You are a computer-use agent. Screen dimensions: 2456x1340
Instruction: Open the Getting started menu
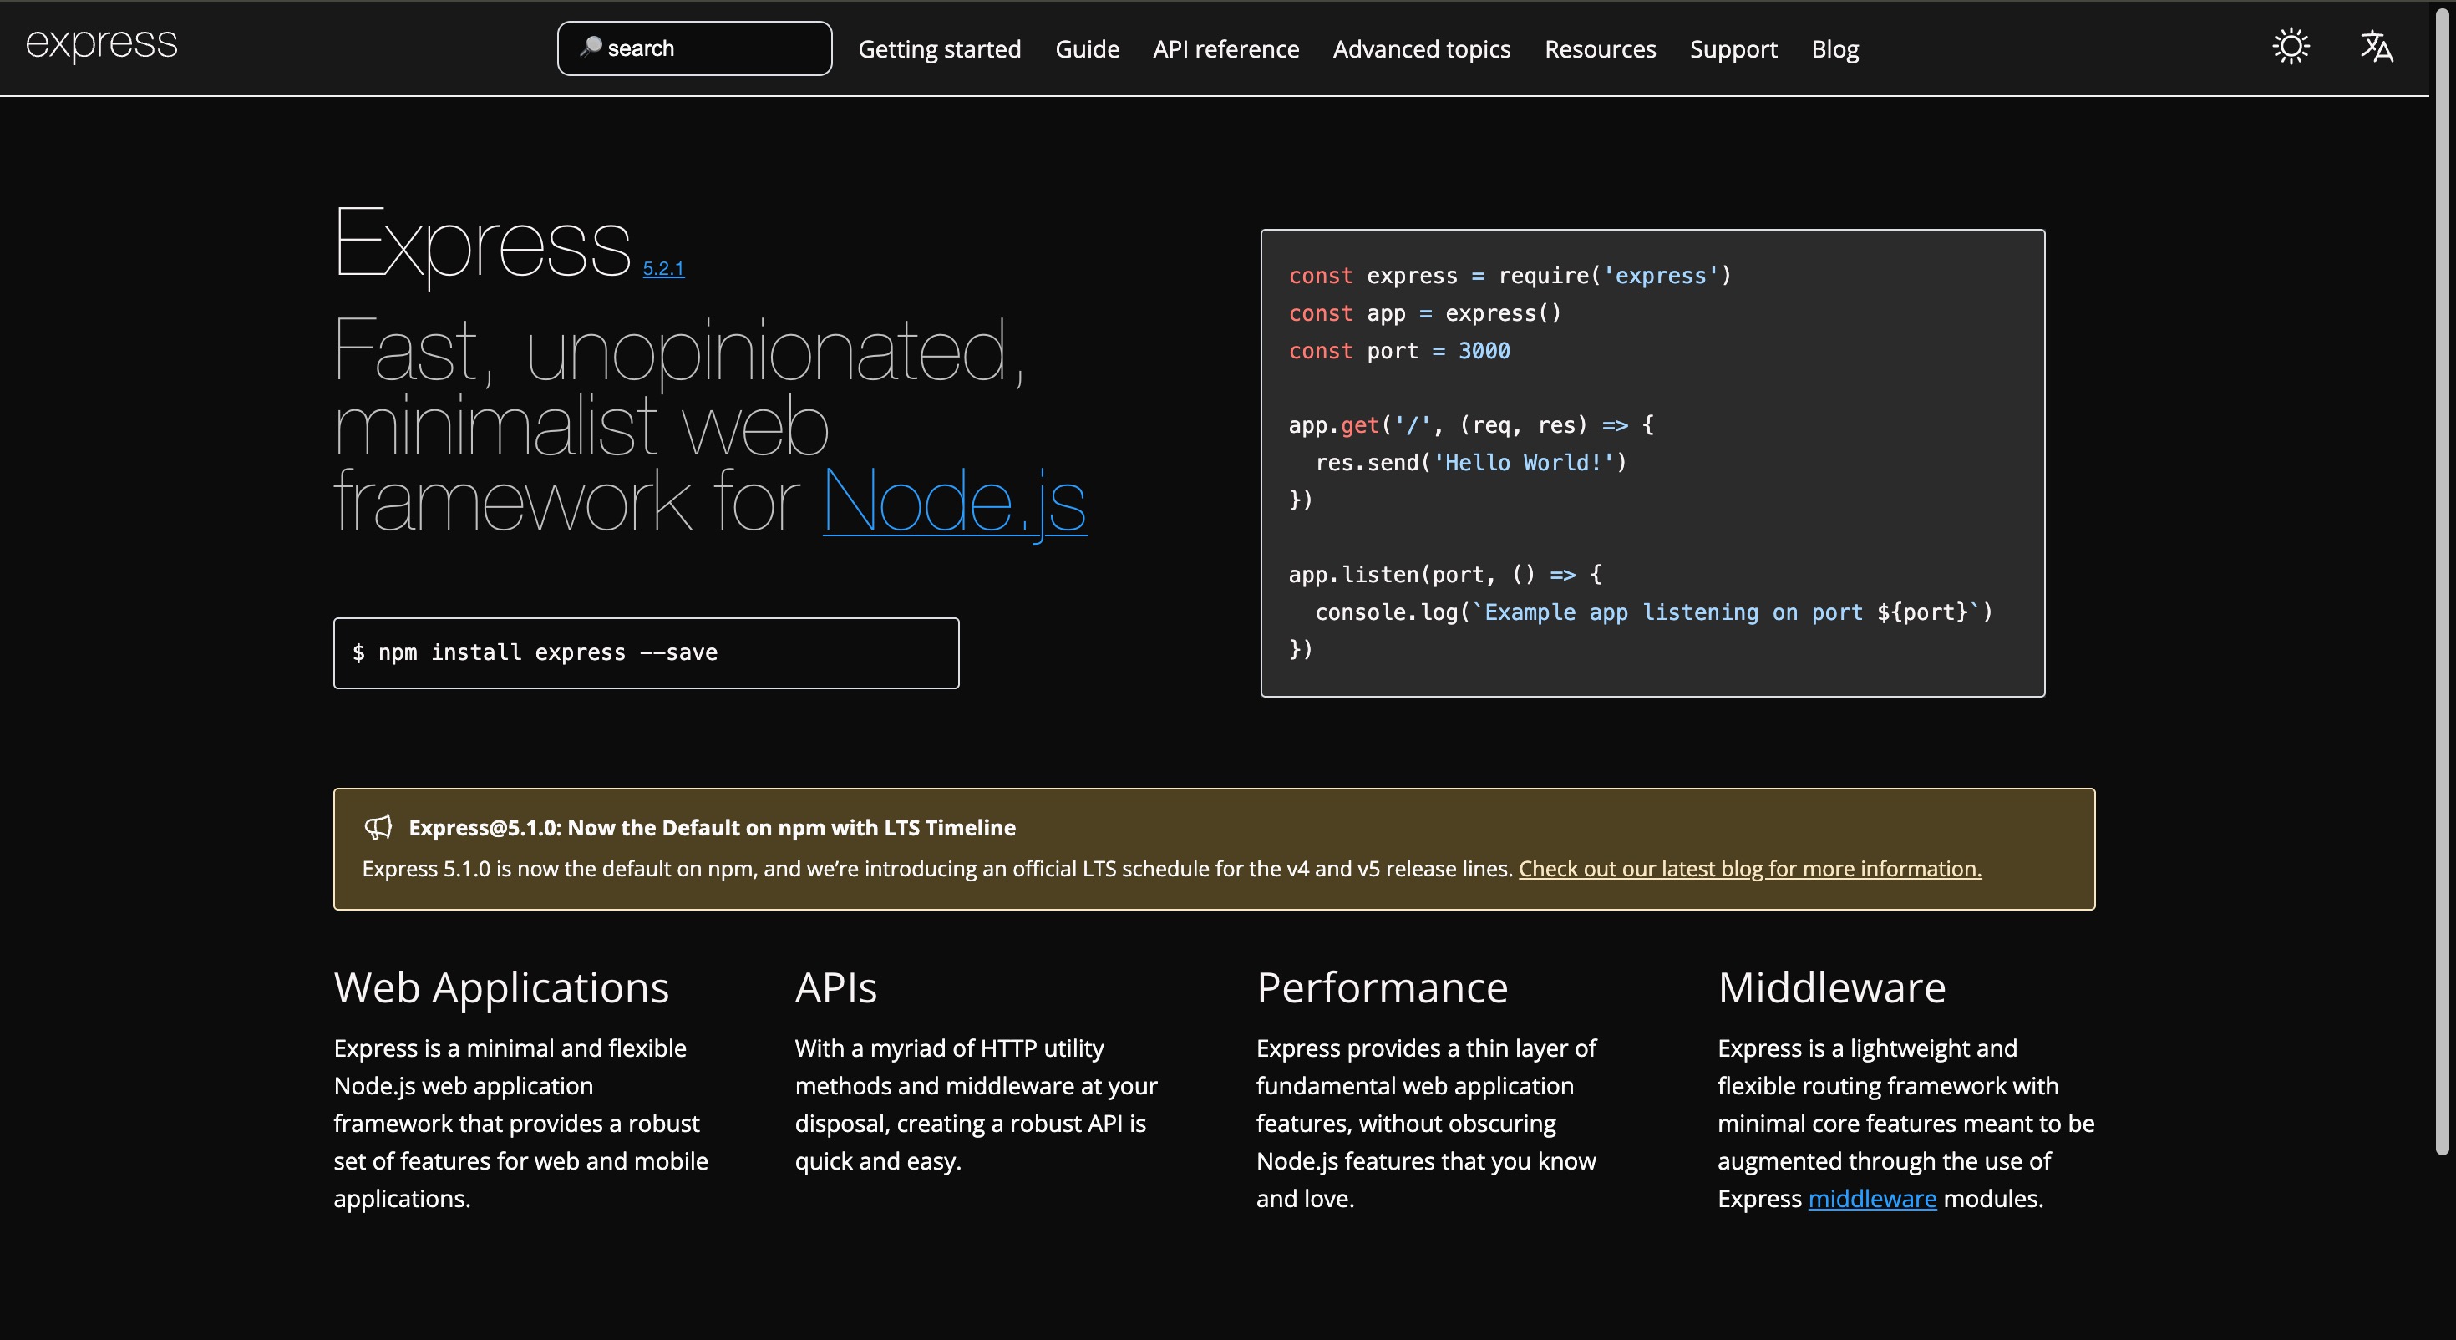click(939, 49)
